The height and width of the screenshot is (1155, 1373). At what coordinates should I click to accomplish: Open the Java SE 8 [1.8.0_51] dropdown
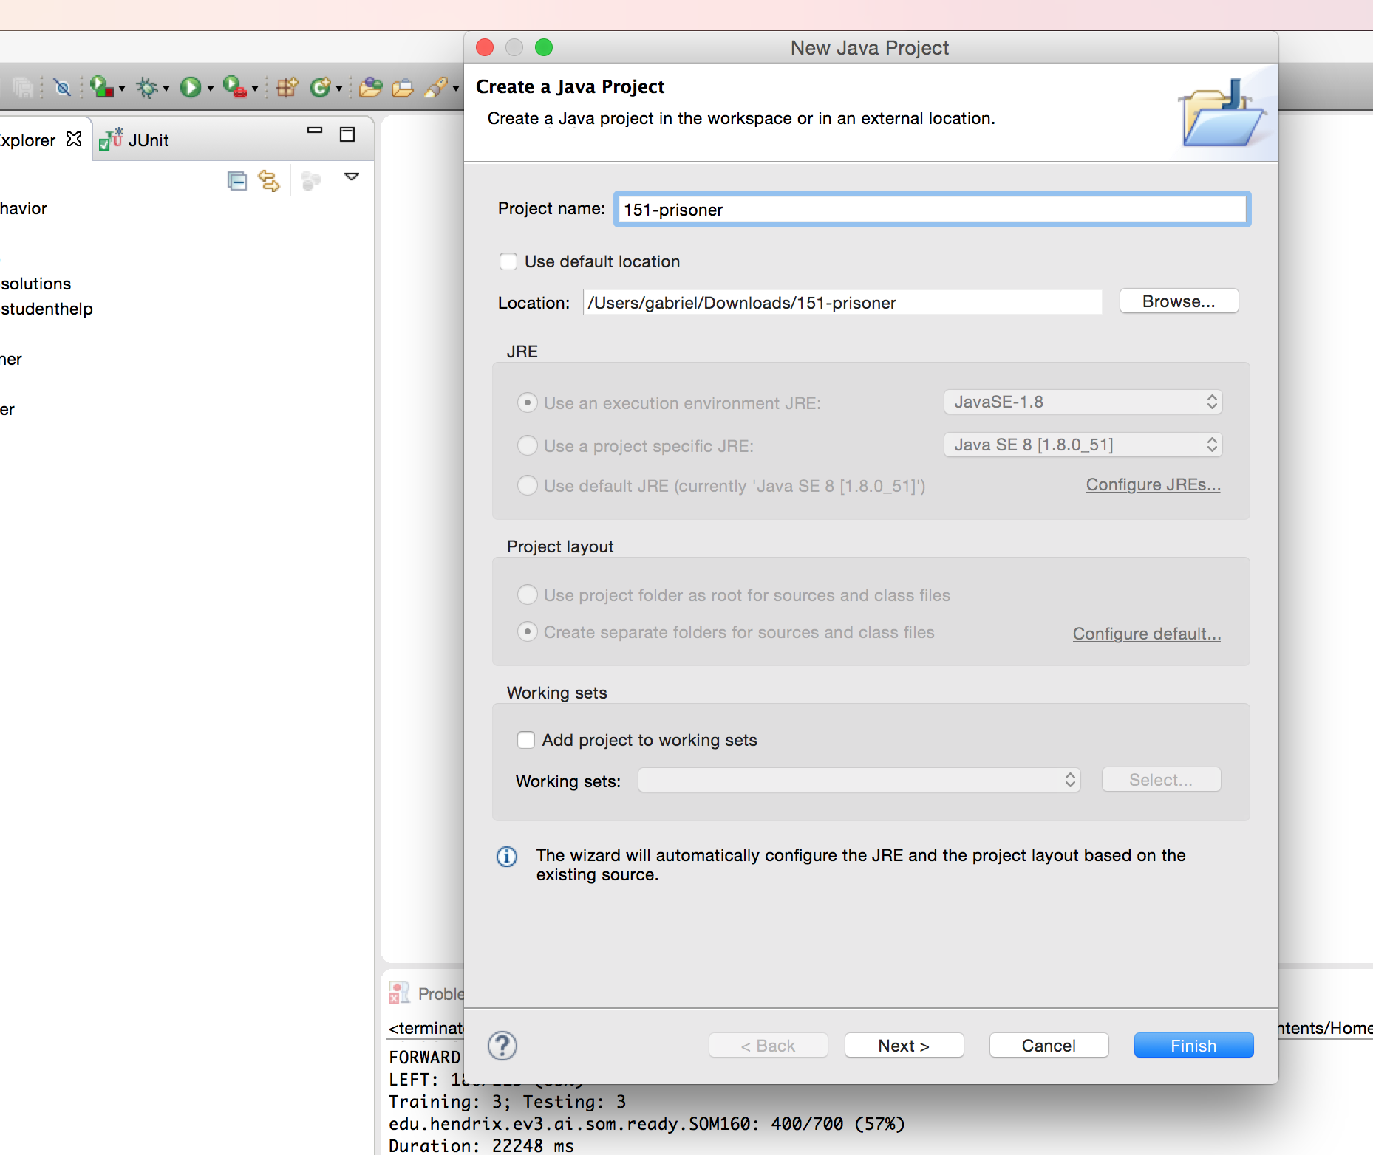1083,445
